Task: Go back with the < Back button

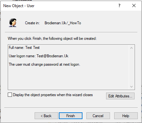Action: tap(46, 116)
